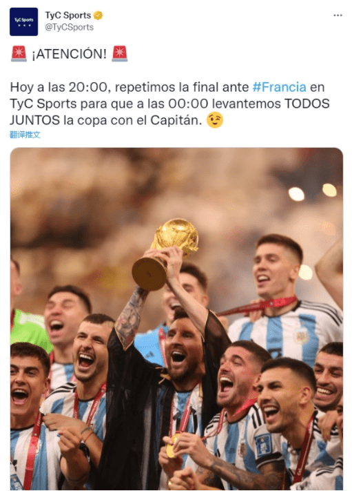Click the siren emoji after ¡ATENCIÓN!
Image resolution: width=352 pixels, height=491 pixels.
(x=120, y=54)
